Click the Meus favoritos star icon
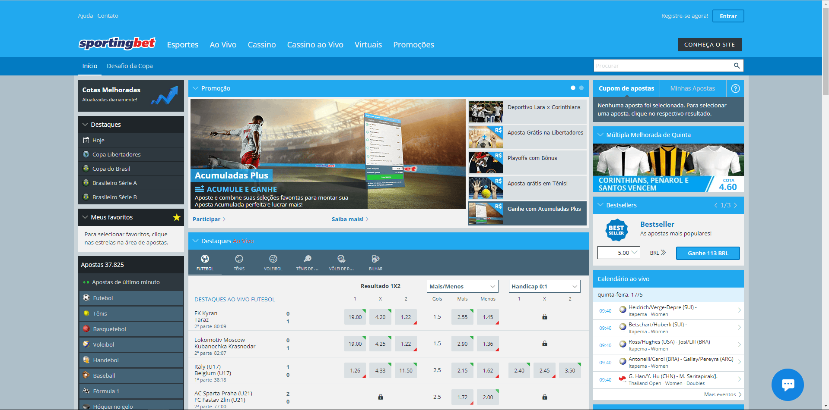Screen dimensions: 829x410 tap(176, 217)
